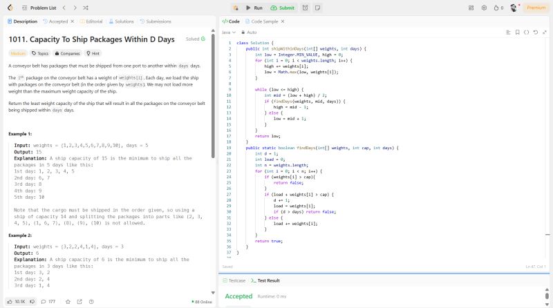Toggle the Auto lock setting in the editor
This screenshot has width=553, height=308.
248,32
